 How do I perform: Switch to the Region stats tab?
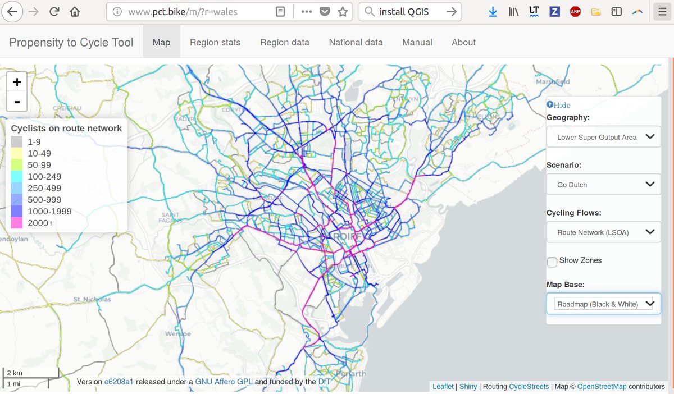click(215, 42)
